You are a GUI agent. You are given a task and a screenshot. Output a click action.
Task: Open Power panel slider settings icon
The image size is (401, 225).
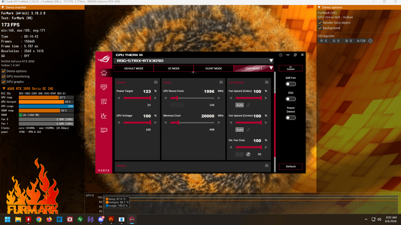pyautogui.click(x=156, y=82)
